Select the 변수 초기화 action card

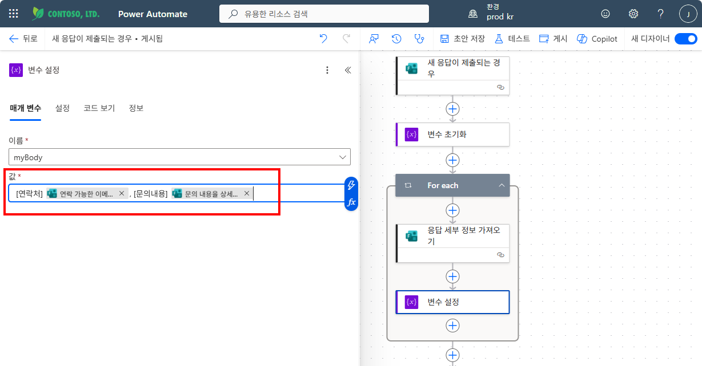tap(452, 134)
